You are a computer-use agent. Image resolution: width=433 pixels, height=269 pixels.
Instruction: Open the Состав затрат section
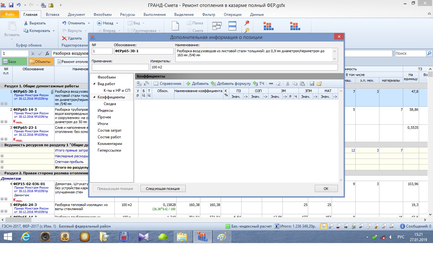coord(109,130)
